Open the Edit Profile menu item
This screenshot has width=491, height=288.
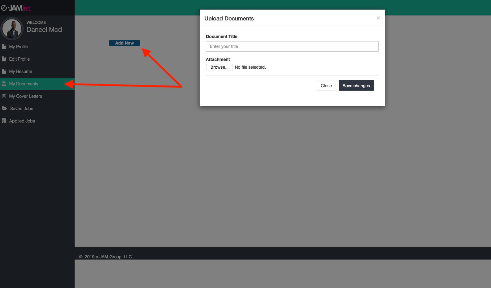[20, 59]
